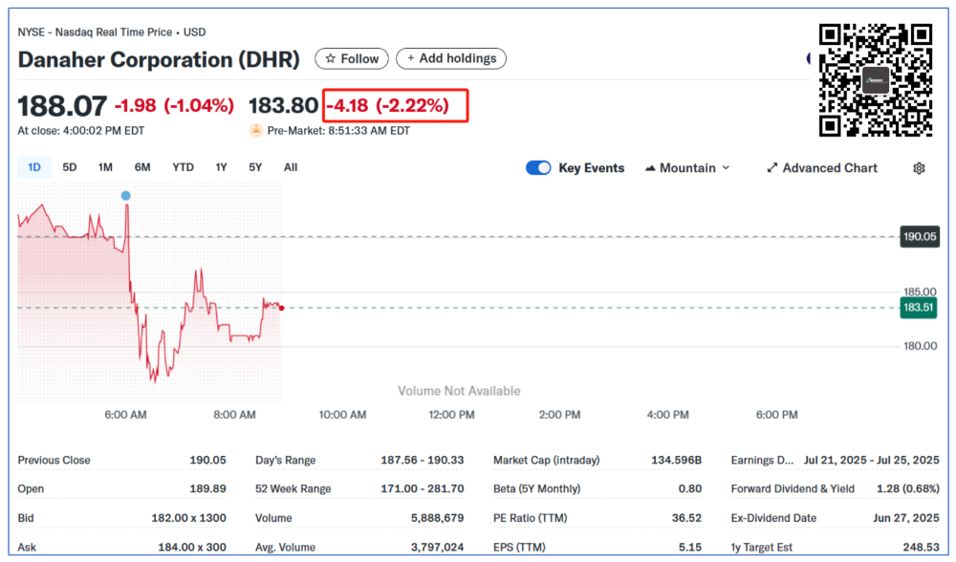Select the 1M chart range
The width and height of the screenshot is (956, 562).
[105, 167]
